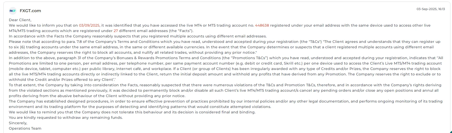Click the red date 03/09/2025
The width and height of the screenshot is (452, 133).
point(89,25)
